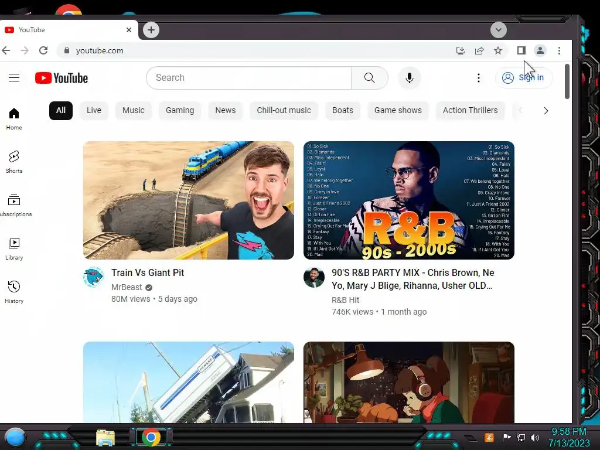Image resolution: width=600 pixels, height=450 pixels.
Task: Expand Chrome tab search dropdown
Action: (498, 30)
